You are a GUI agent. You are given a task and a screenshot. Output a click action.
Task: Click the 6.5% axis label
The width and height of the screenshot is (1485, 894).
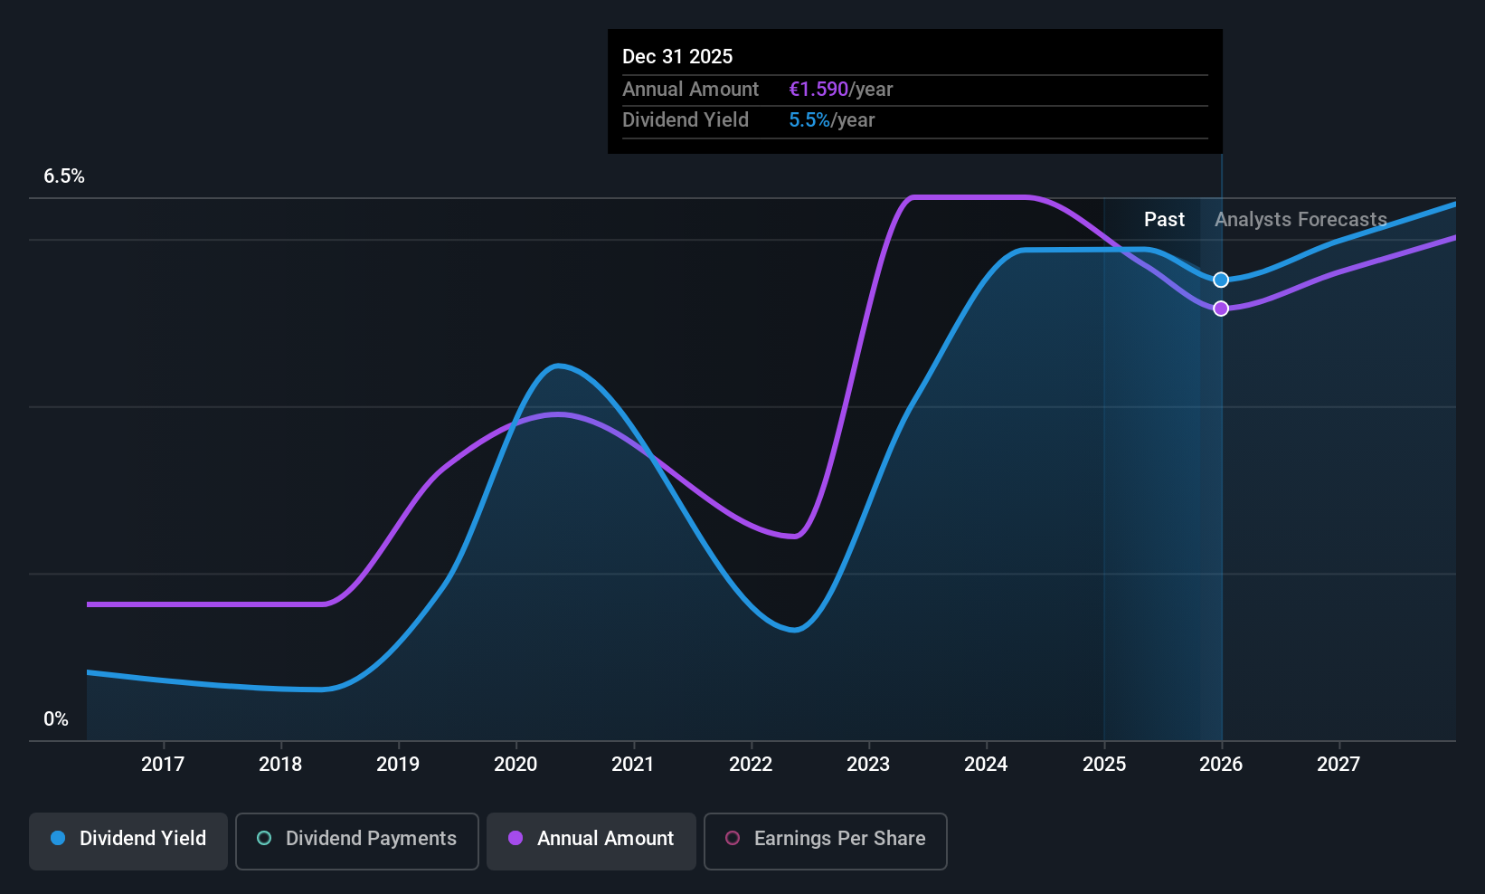(x=64, y=176)
